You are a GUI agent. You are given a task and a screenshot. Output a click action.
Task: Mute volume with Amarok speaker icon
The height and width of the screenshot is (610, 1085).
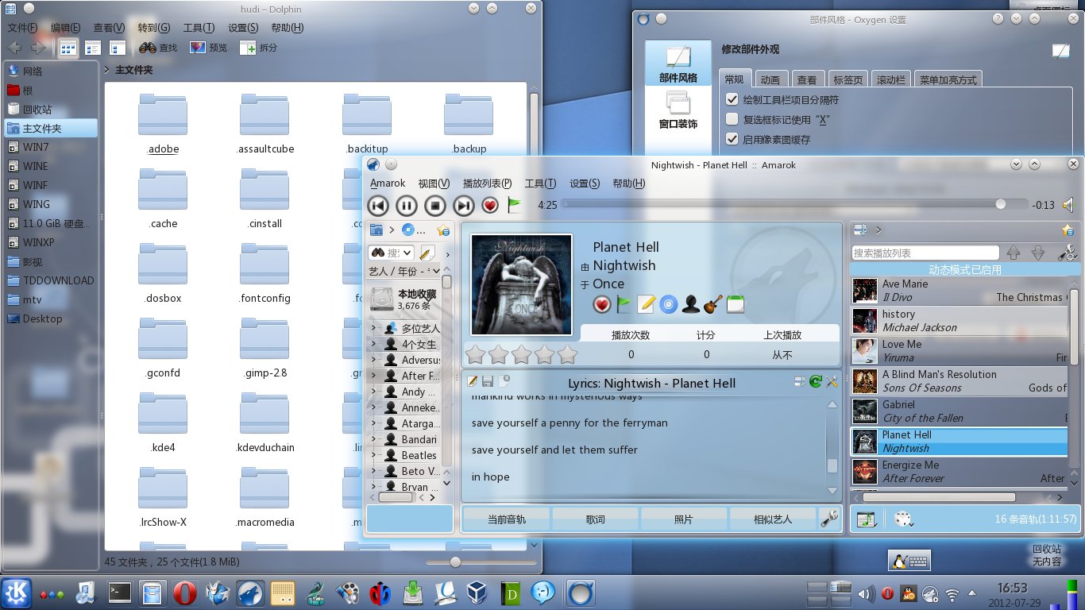(1069, 205)
